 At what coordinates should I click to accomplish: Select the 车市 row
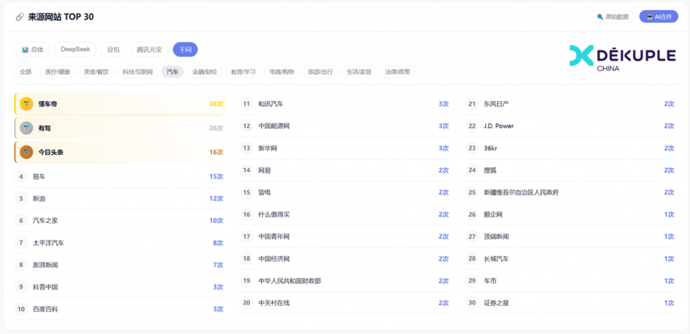coord(570,280)
